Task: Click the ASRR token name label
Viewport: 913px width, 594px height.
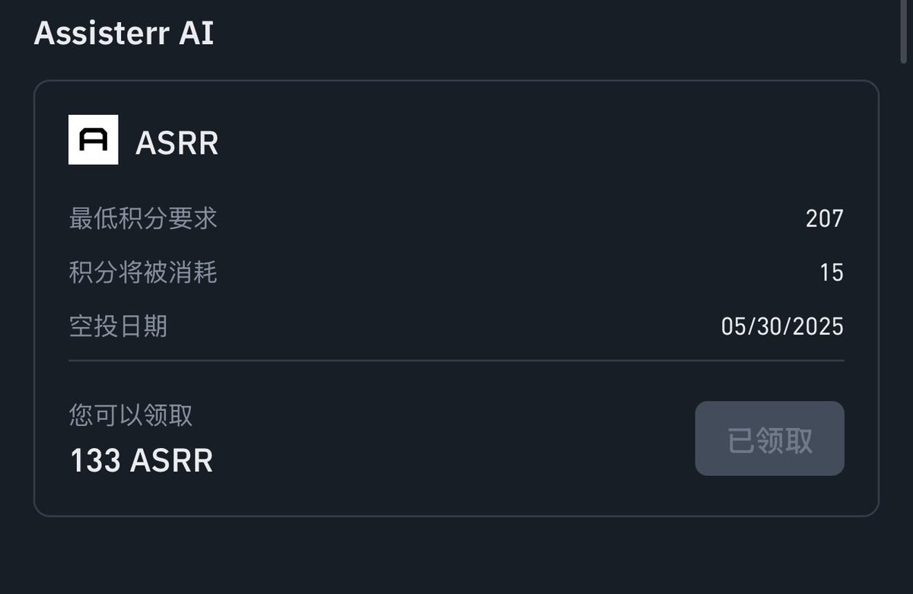Action: 177,143
